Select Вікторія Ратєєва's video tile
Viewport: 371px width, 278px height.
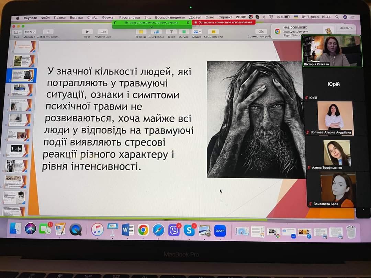click(332, 51)
